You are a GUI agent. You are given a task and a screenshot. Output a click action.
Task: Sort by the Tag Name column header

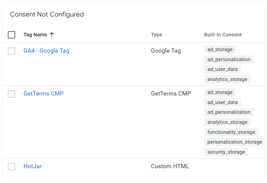pos(35,35)
